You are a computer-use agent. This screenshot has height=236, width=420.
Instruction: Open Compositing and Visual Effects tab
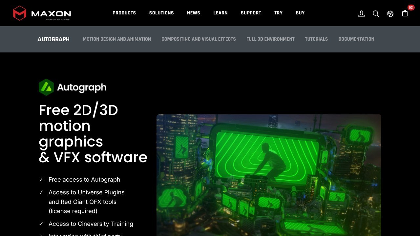(x=199, y=39)
